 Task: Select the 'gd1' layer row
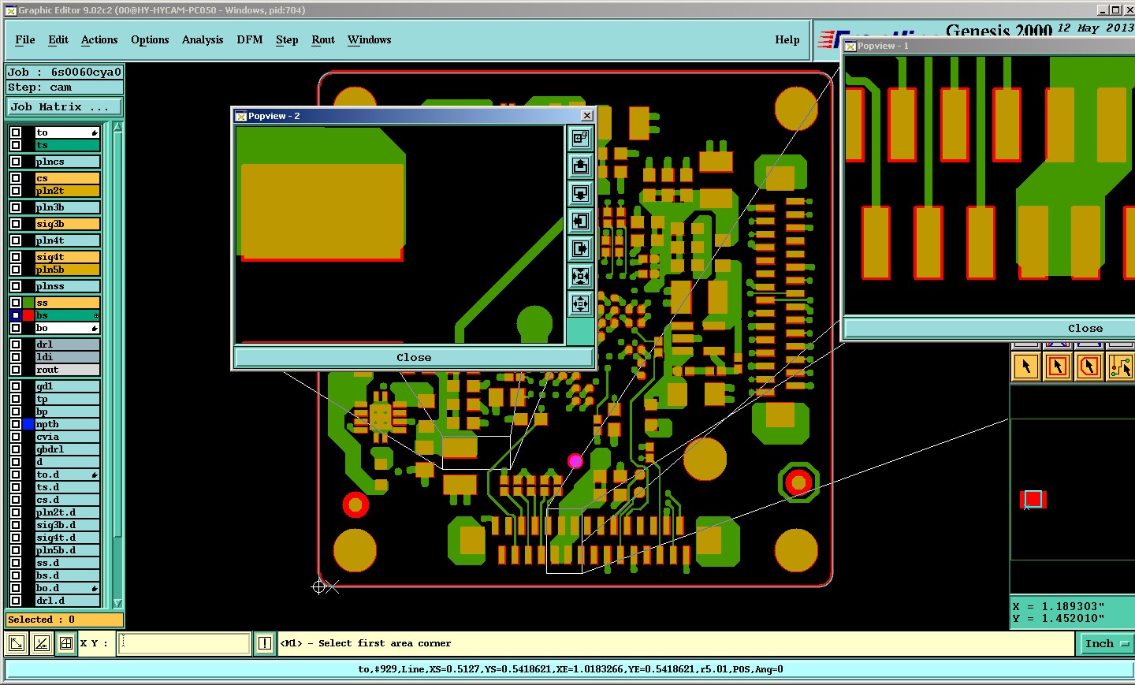pos(68,386)
